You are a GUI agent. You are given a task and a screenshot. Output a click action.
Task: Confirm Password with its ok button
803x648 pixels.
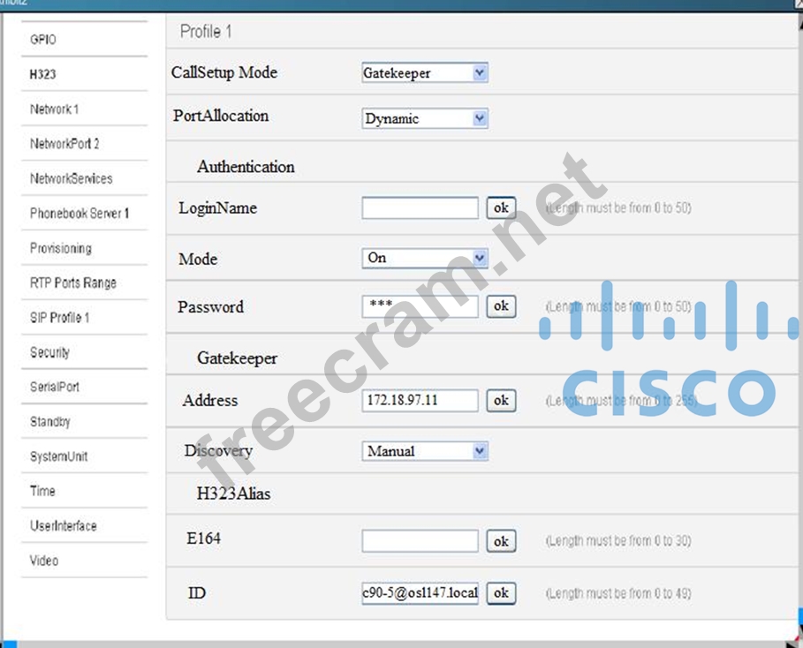pyautogui.click(x=501, y=306)
